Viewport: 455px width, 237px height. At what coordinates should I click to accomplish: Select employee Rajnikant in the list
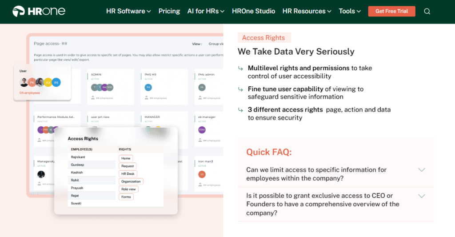[92, 157]
